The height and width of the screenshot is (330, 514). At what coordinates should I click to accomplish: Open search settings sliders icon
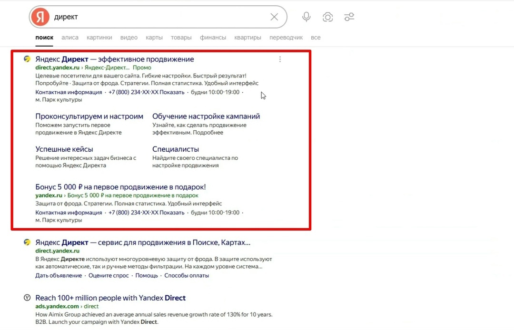[349, 17]
